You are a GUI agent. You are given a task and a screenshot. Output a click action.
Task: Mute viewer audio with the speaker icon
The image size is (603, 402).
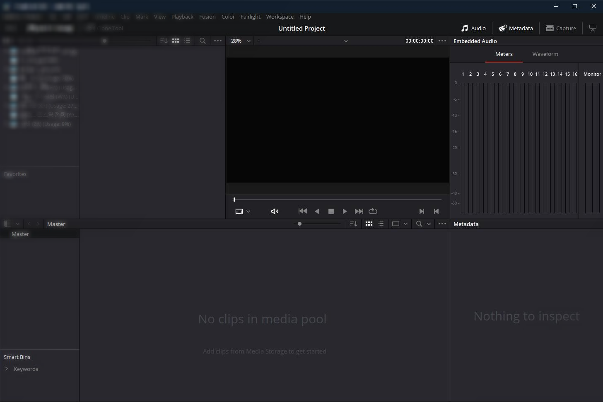[275, 211]
